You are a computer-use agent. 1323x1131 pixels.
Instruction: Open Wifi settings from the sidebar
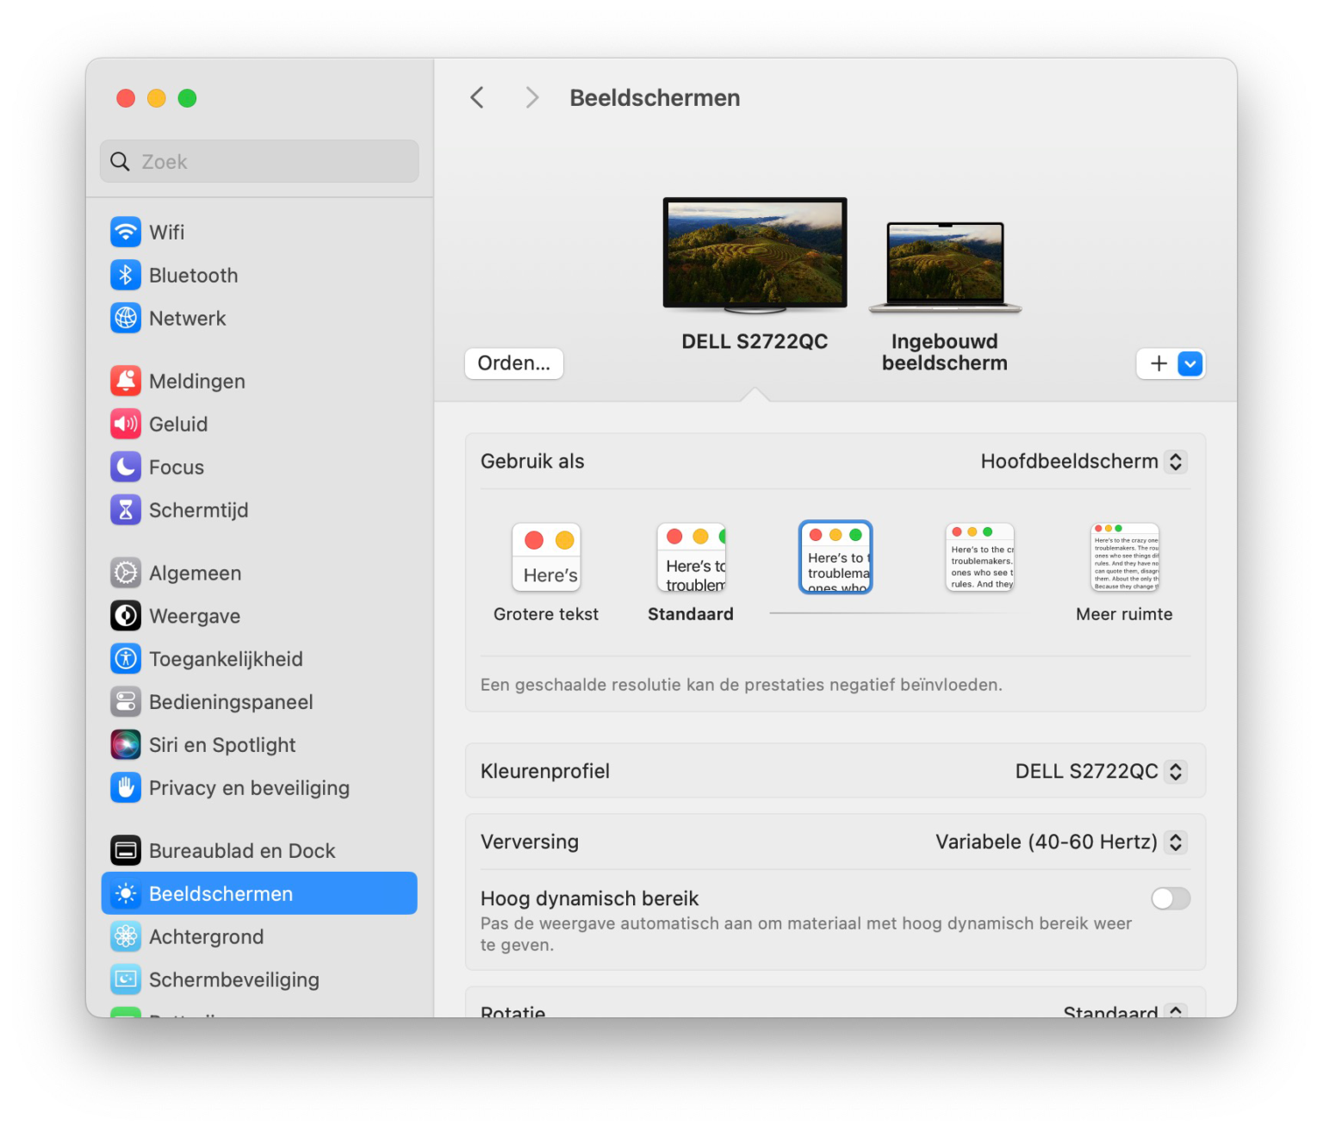pyautogui.click(x=168, y=232)
